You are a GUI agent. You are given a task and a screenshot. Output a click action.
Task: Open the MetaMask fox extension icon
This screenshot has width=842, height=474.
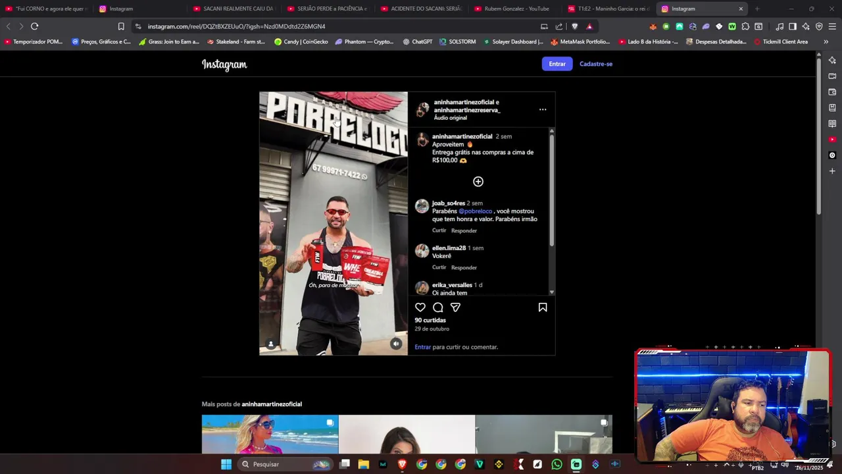coord(653,26)
